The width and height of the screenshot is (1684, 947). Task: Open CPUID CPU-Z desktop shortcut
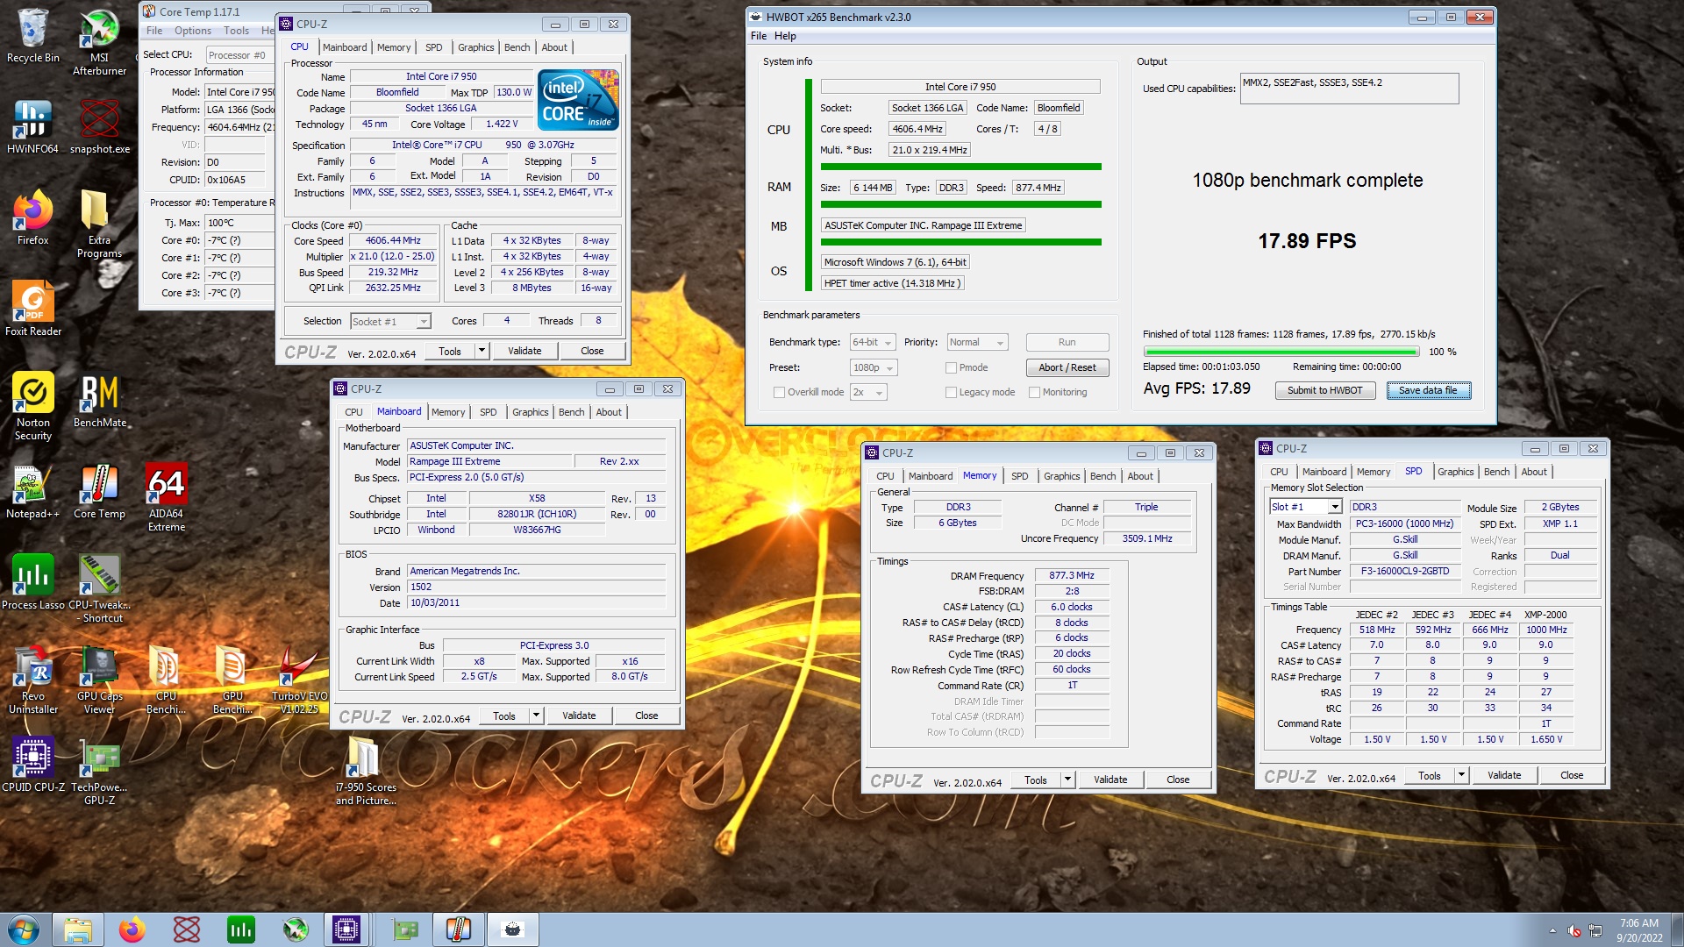32,765
